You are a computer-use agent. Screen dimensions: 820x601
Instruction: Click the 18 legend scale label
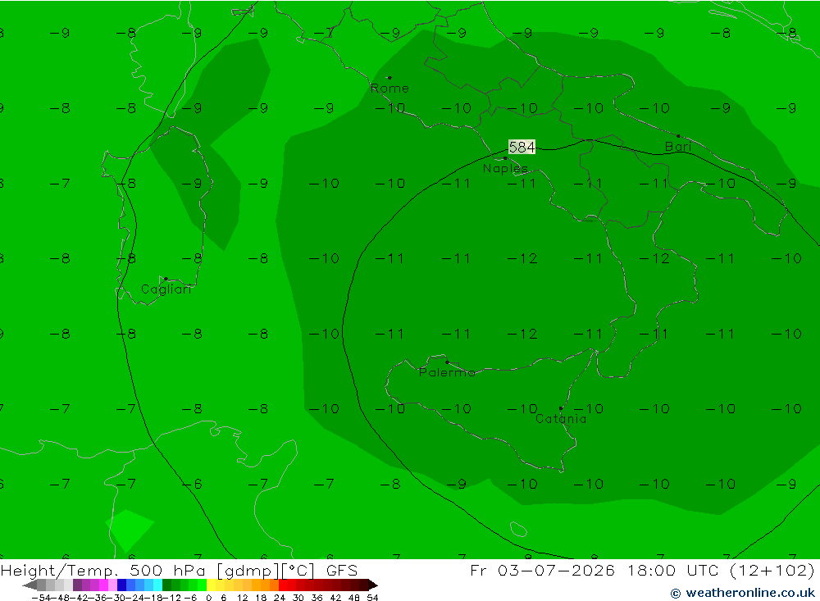click(261, 598)
